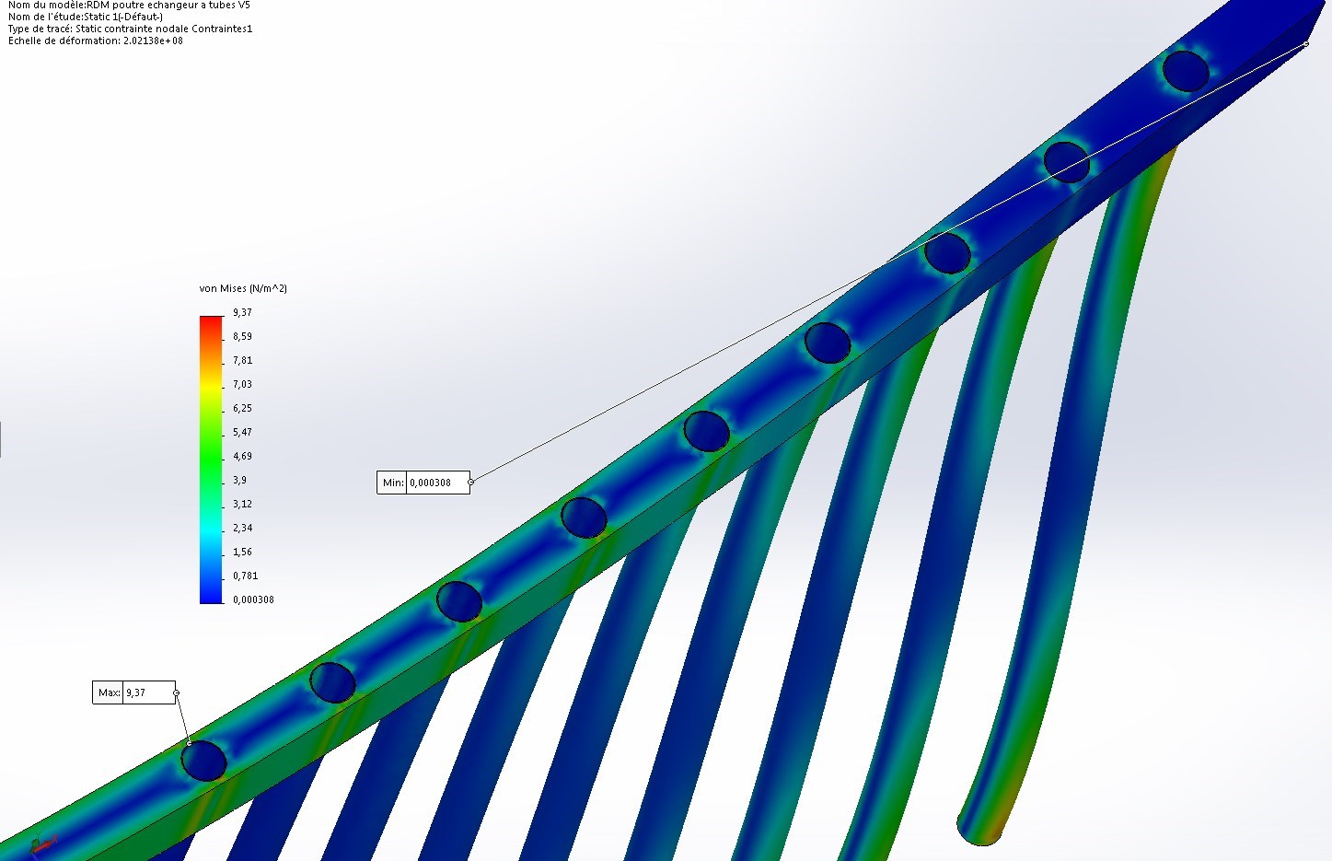Click the model name line 'RDM poutre echangeur a tubes V5'
The width and height of the screenshot is (1332, 861).
(x=130, y=6)
